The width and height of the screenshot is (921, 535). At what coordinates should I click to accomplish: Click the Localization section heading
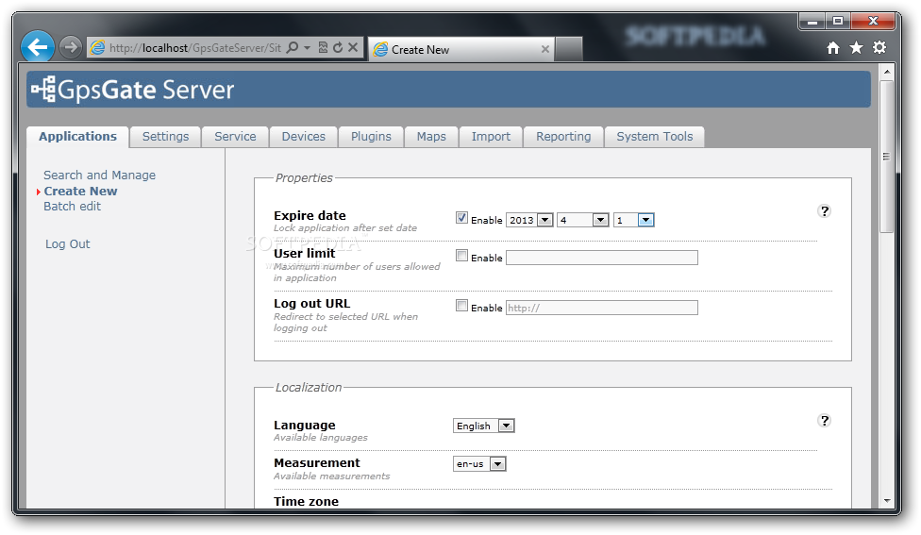(309, 388)
